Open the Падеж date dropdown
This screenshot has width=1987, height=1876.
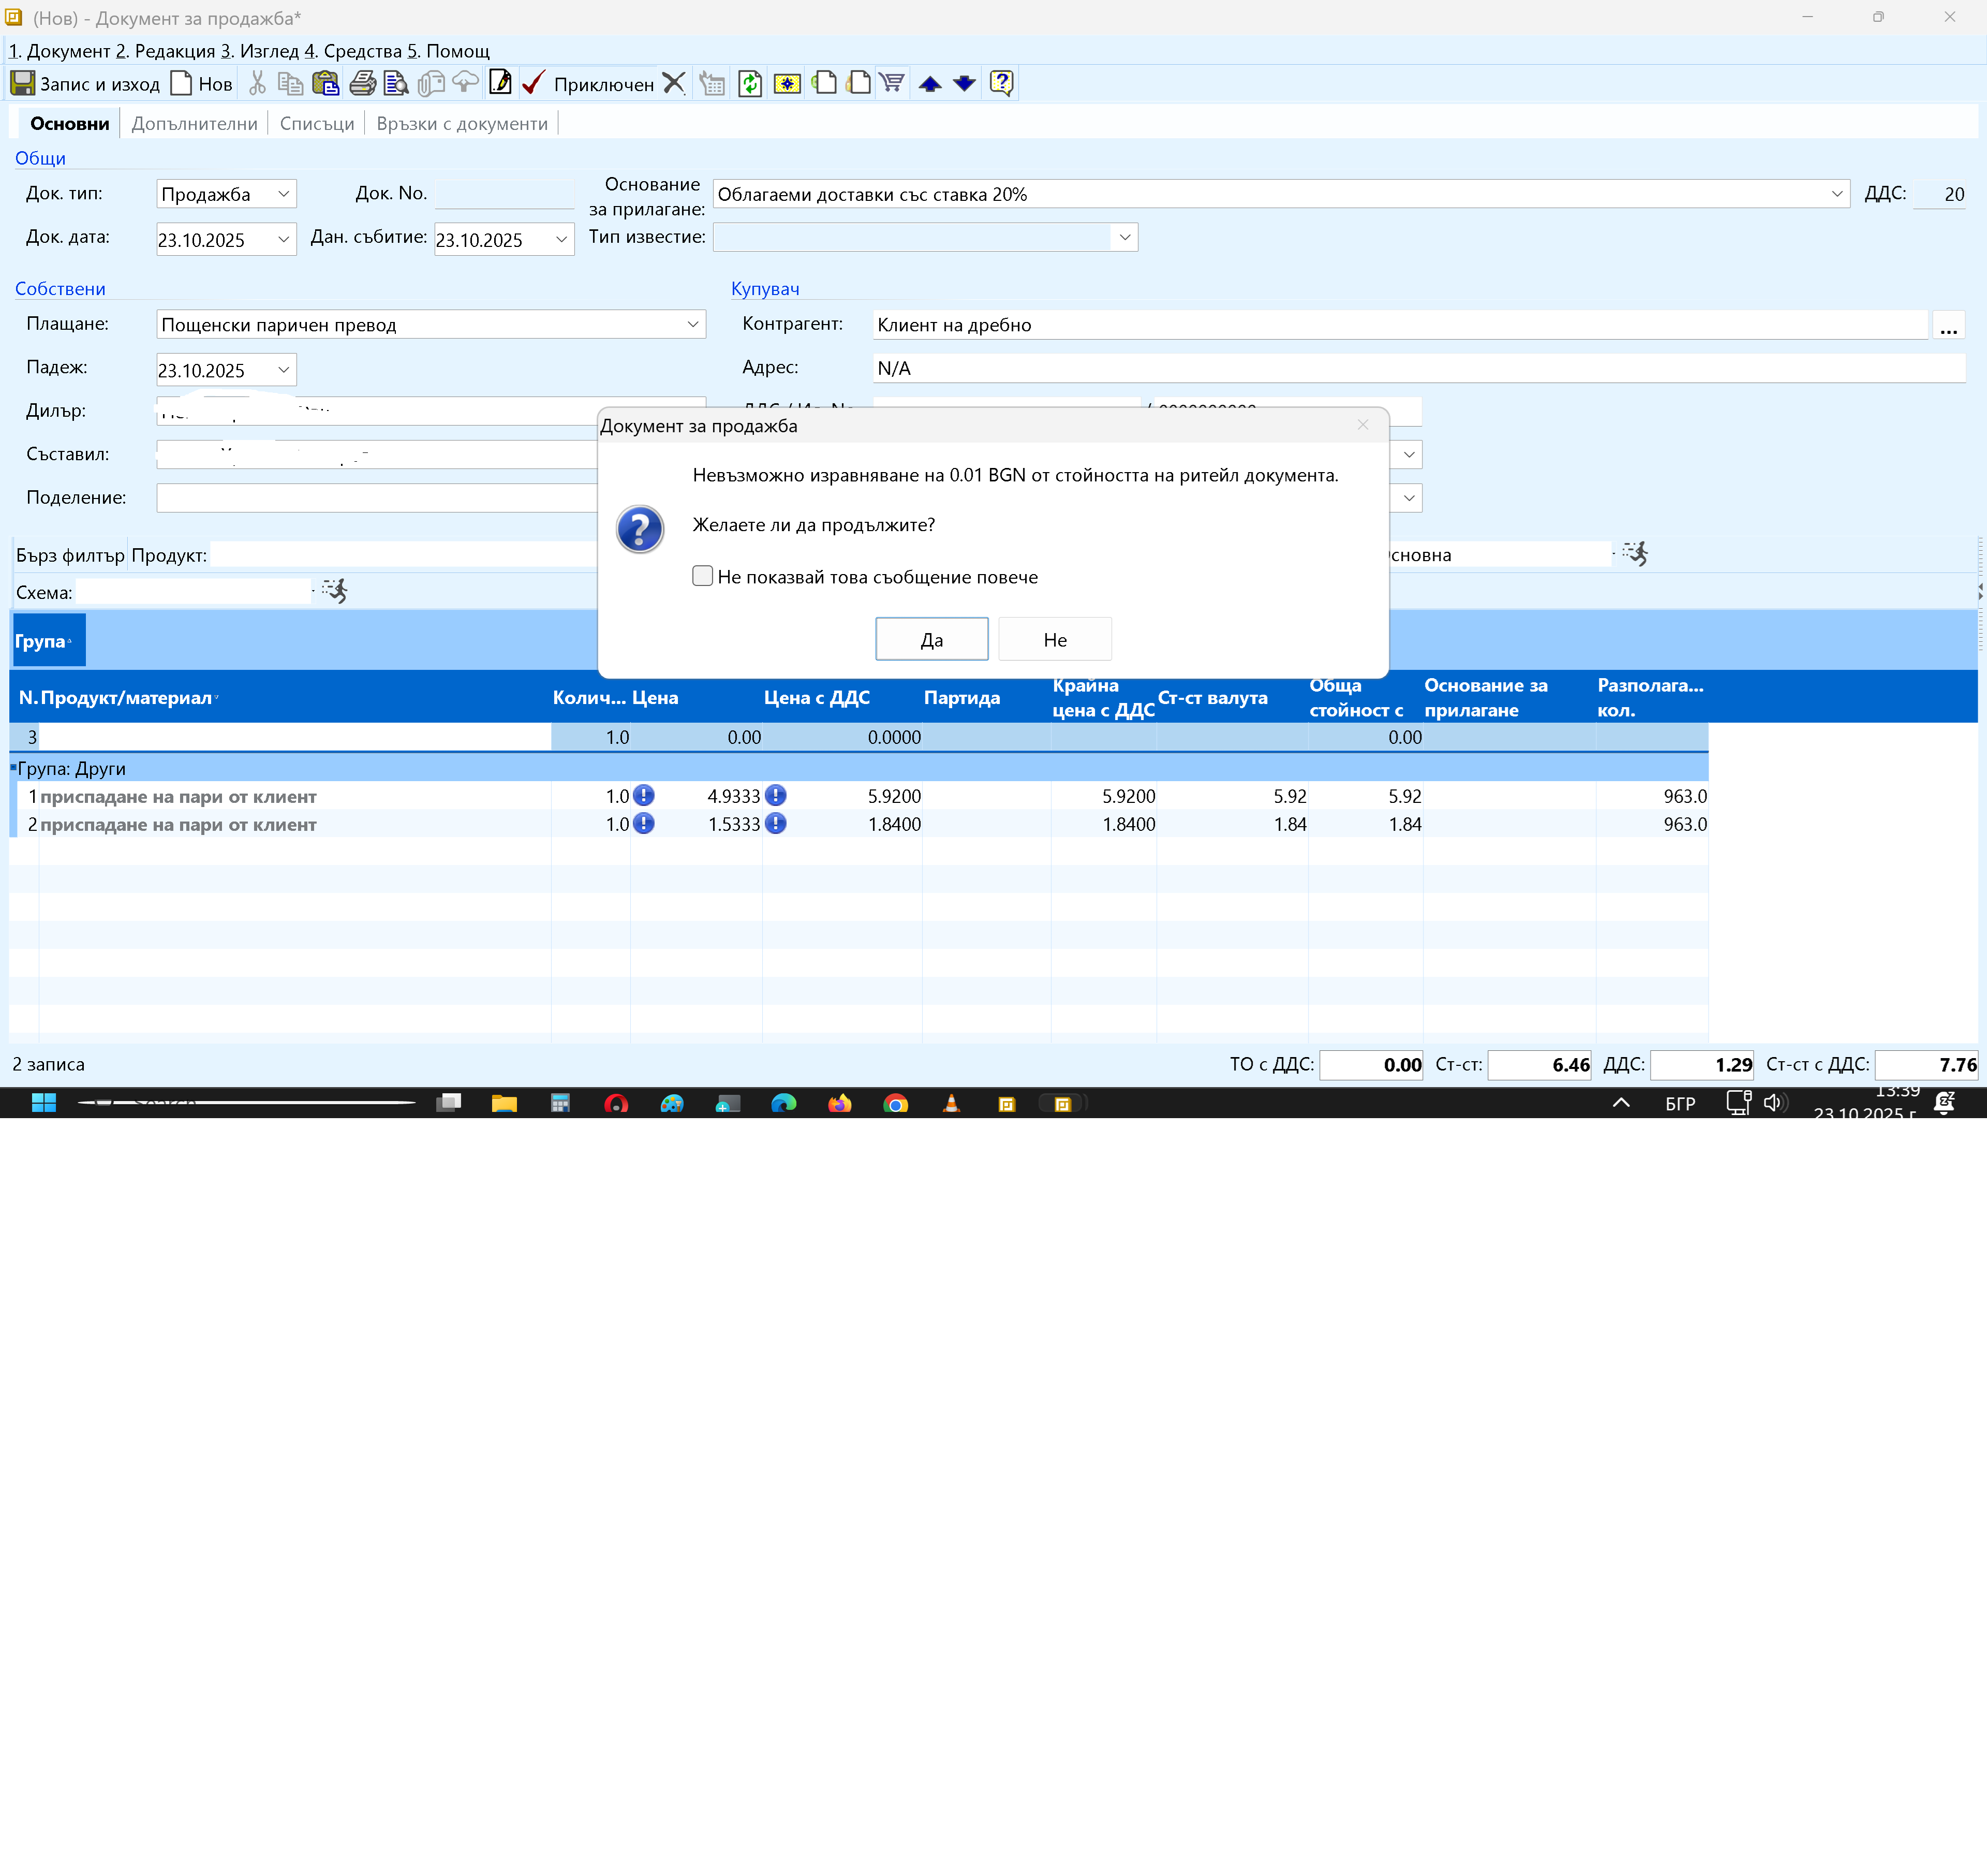coord(283,370)
